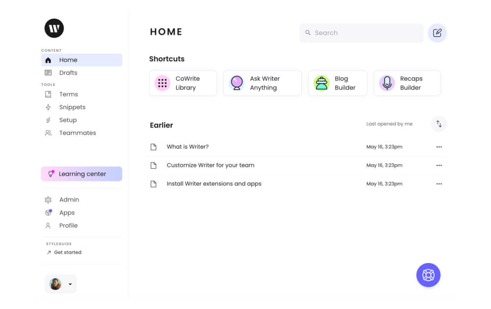This screenshot has width=491, height=309.
Task: Click the Blog Builder green icon
Action: (x=321, y=83)
